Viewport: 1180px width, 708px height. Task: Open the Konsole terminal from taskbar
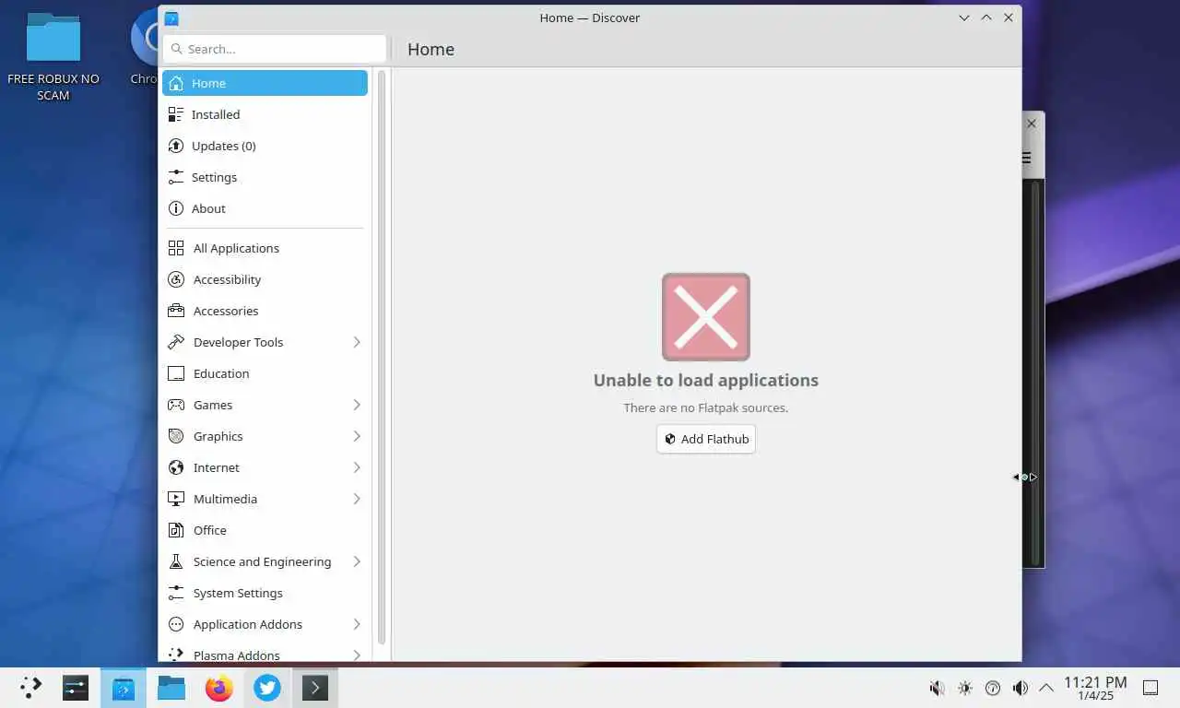point(315,687)
